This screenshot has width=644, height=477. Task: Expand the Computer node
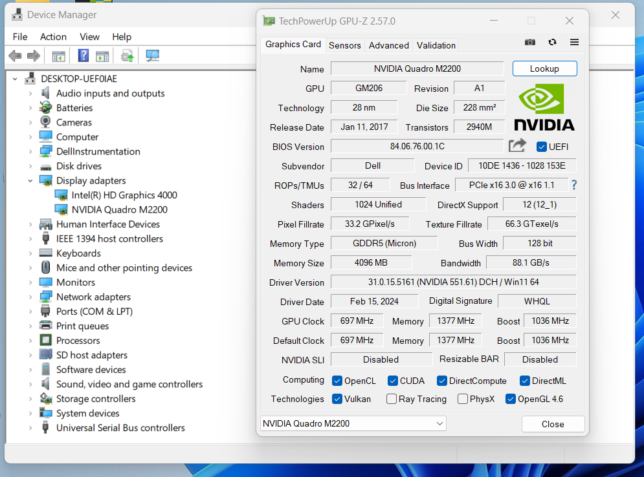click(30, 137)
